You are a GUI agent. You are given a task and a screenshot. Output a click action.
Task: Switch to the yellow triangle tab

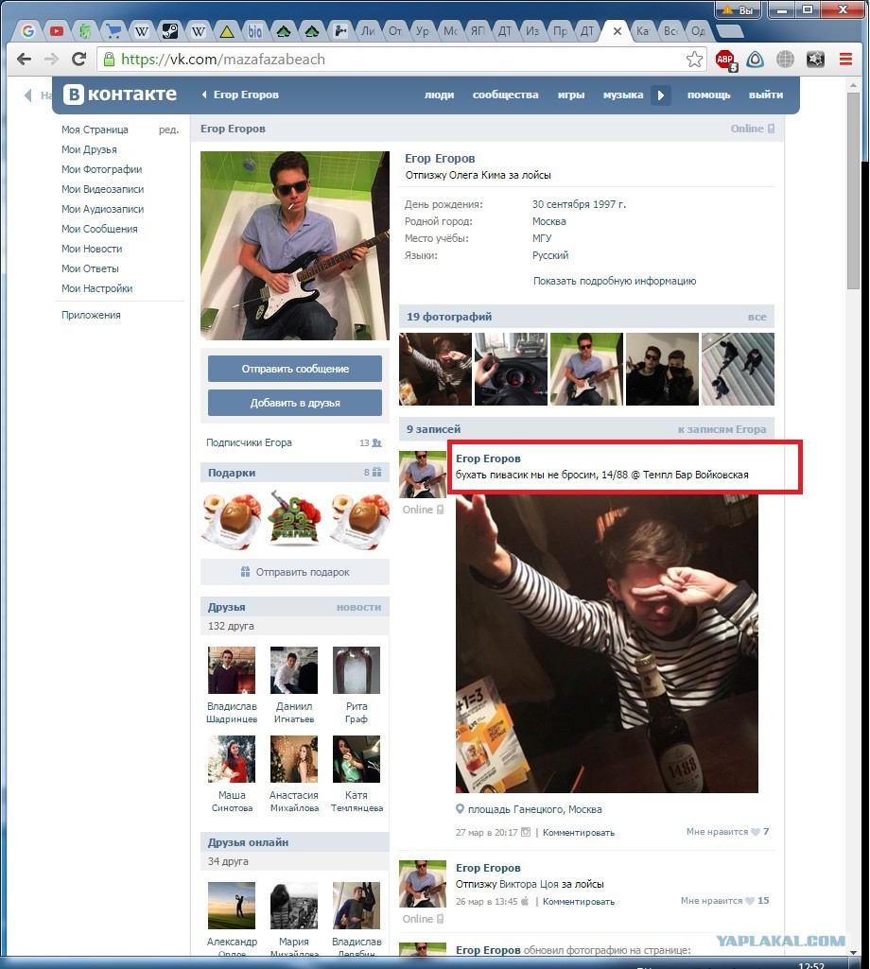(226, 31)
